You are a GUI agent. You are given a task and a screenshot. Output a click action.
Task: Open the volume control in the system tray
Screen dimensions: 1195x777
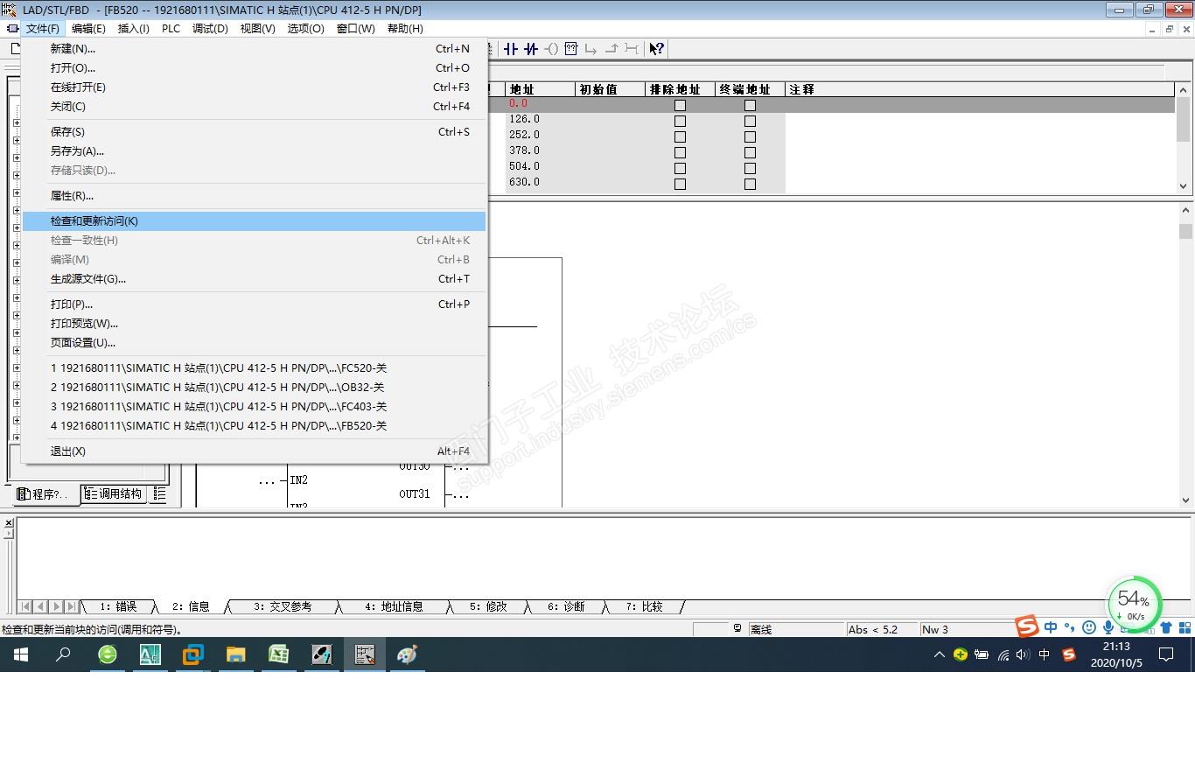click(x=1024, y=654)
